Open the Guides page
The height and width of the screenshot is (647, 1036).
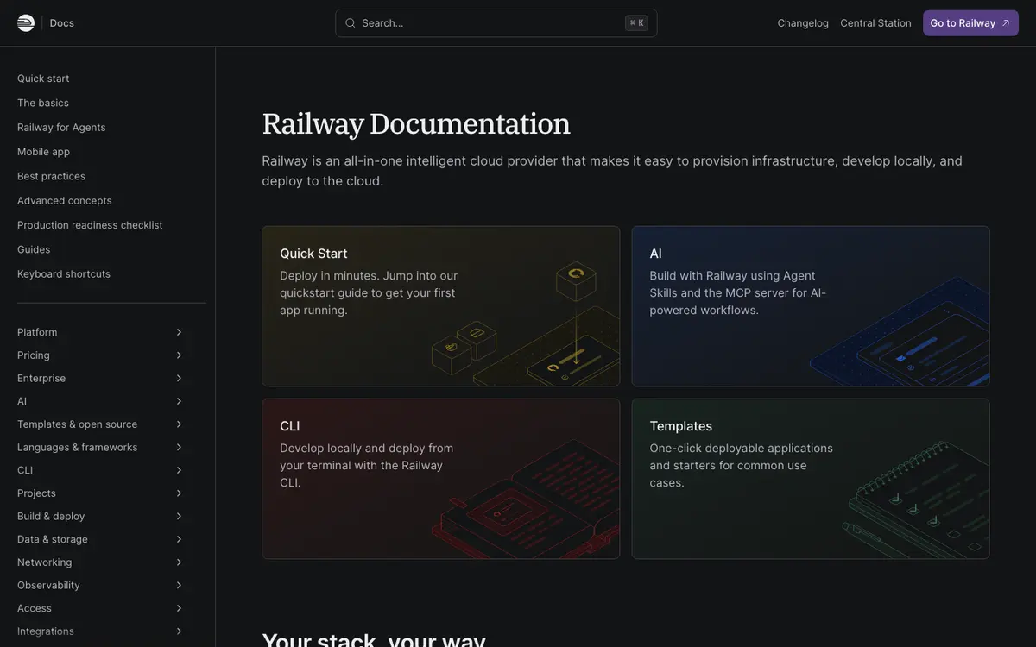pos(34,249)
